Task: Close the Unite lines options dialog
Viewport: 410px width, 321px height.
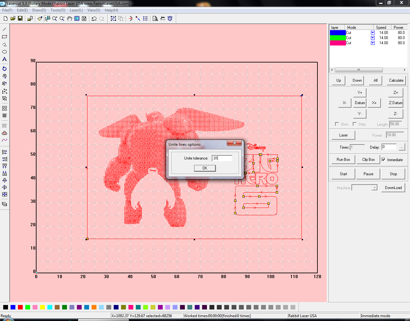Action: (x=234, y=143)
